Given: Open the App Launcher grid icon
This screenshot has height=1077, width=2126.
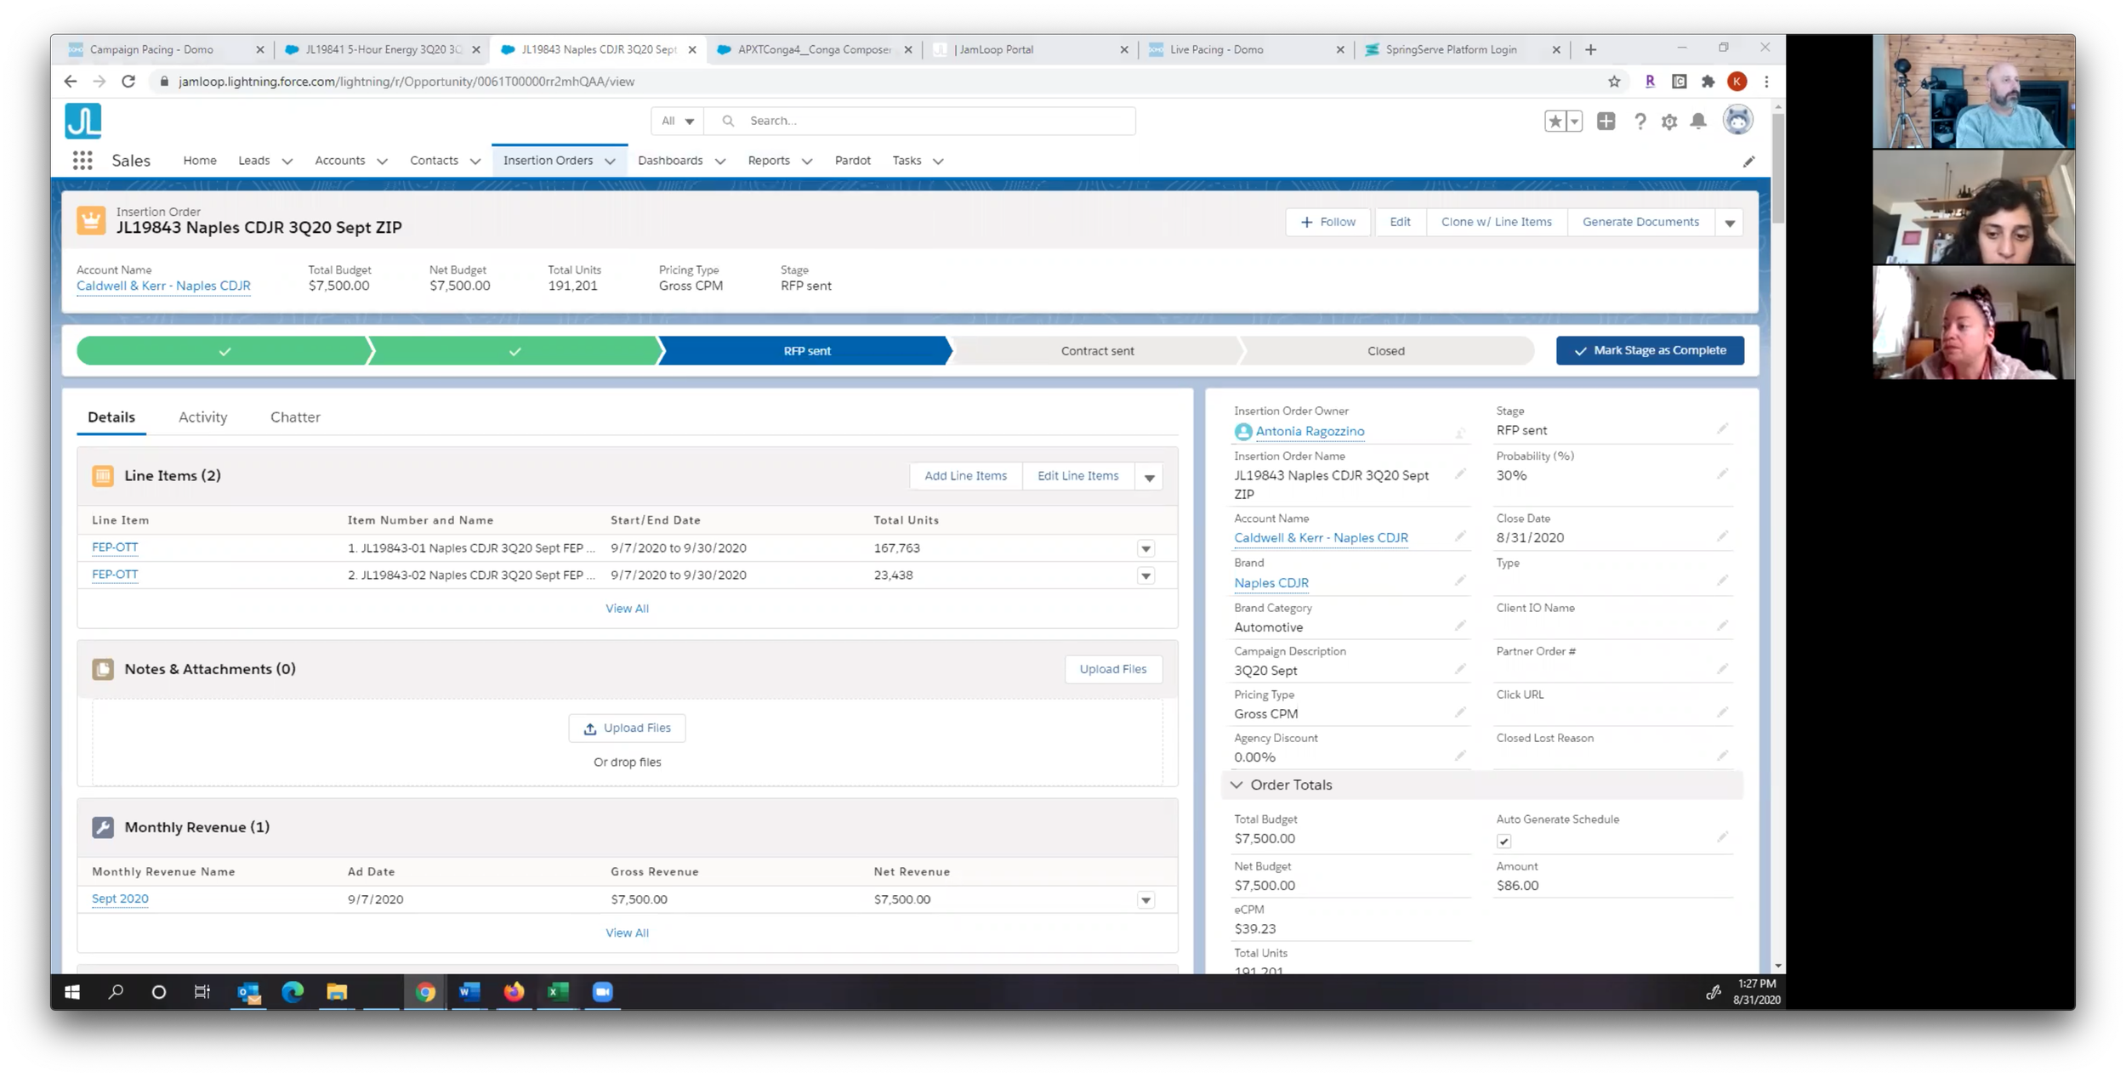Looking at the screenshot, I should (82, 161).
